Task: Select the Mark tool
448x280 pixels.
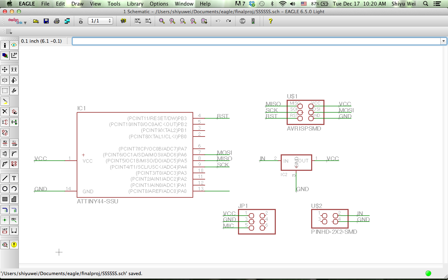Action: coord(14,56)
